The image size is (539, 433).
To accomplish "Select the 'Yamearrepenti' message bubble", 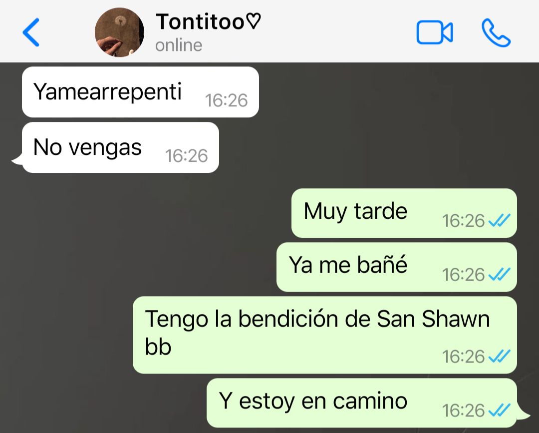I will tap(140, 92).
